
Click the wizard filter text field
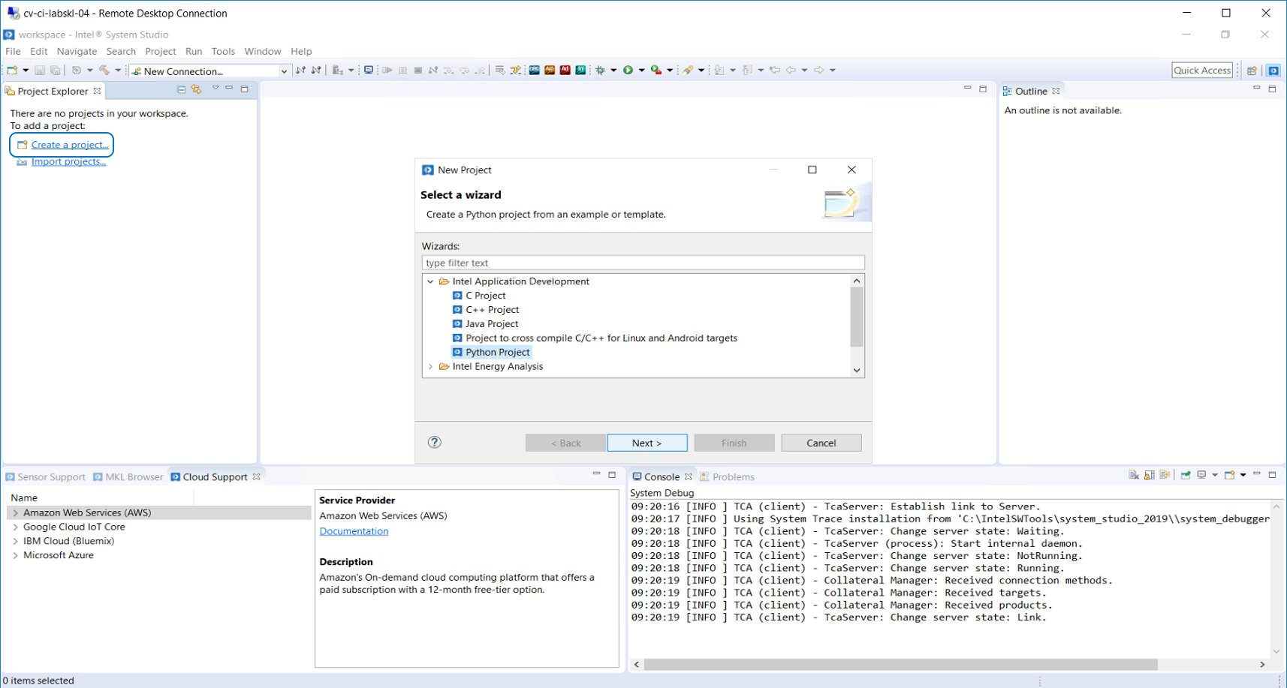[643, 263]
